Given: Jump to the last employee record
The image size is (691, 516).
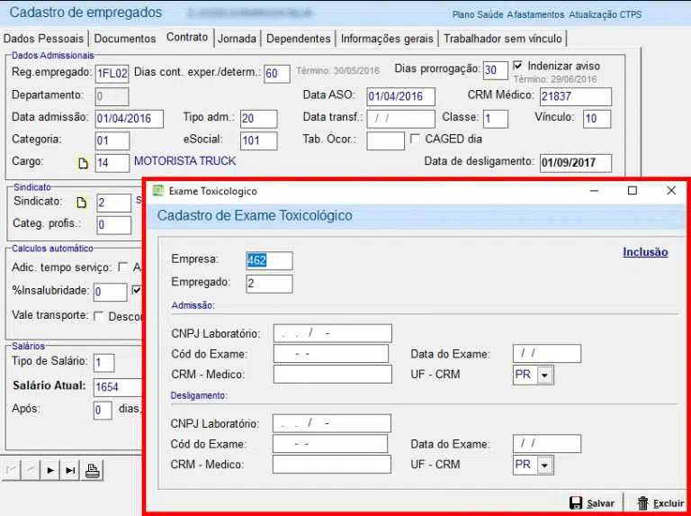Looking at the screenshot, I should click(69, 470).
